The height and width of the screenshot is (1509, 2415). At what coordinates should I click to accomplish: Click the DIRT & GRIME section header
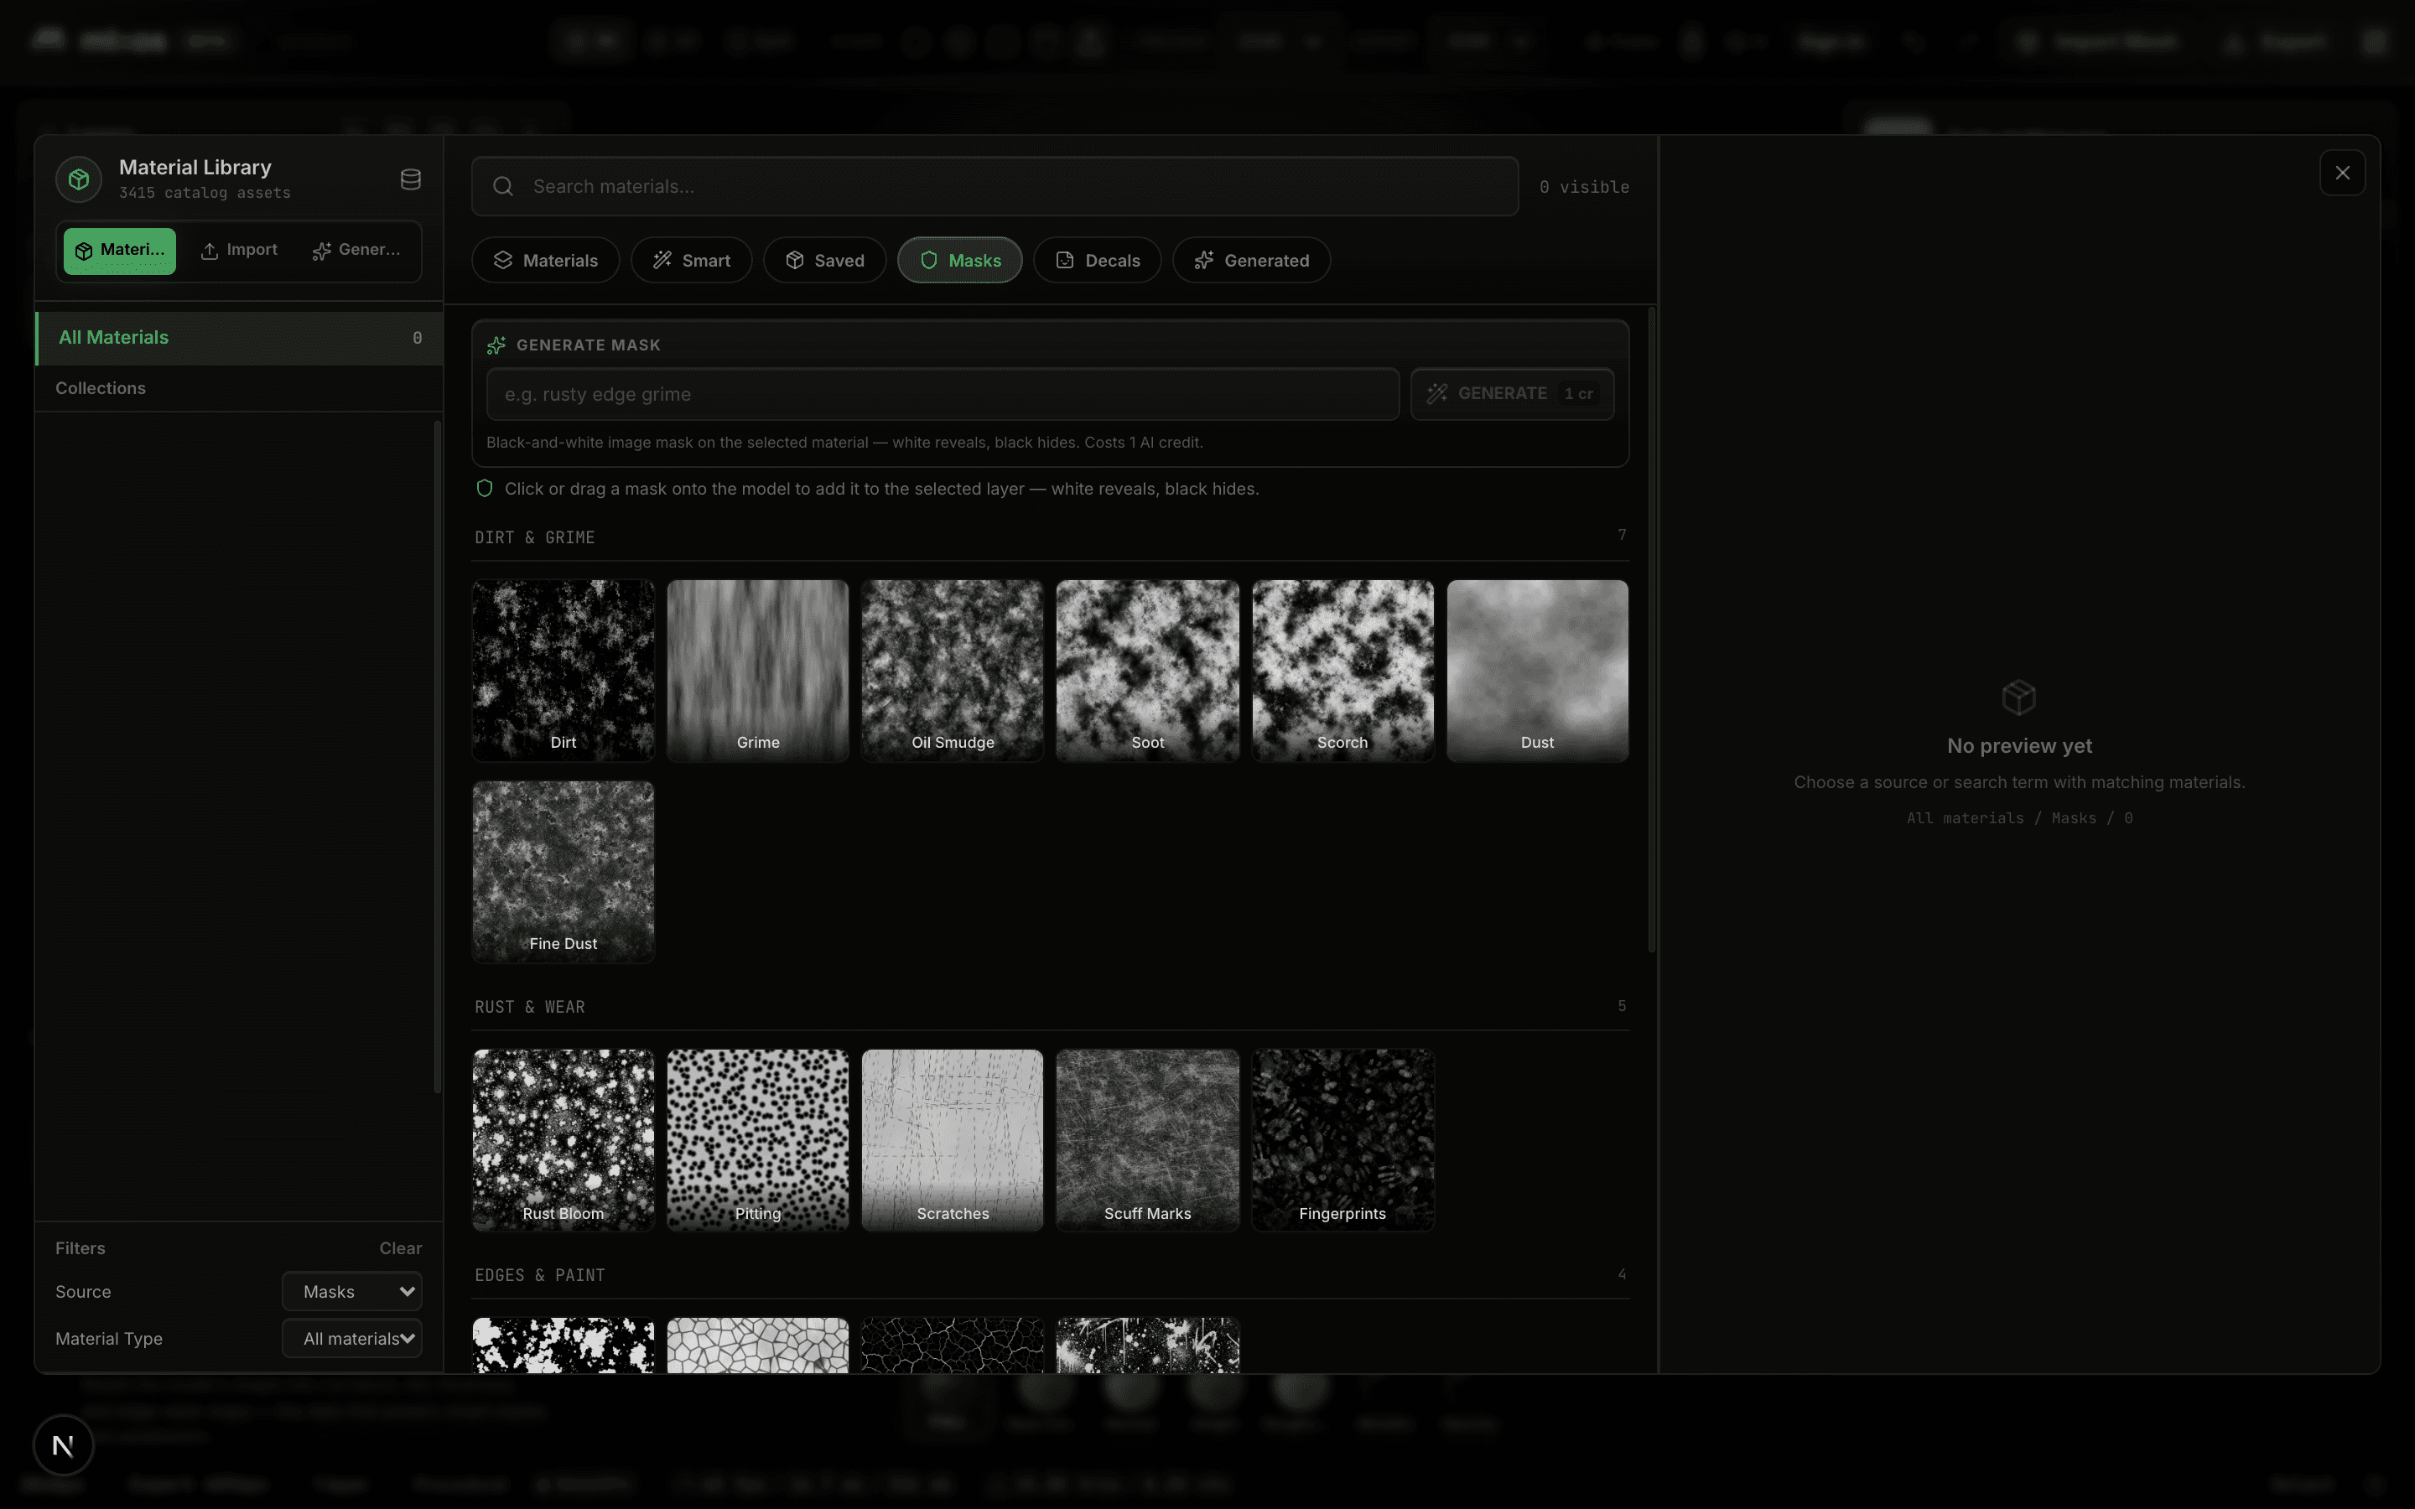point(535,538)
